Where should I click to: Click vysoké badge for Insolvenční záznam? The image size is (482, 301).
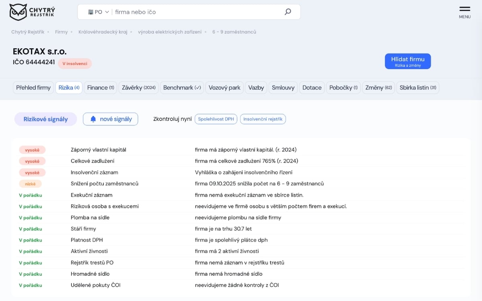(32, 173)
